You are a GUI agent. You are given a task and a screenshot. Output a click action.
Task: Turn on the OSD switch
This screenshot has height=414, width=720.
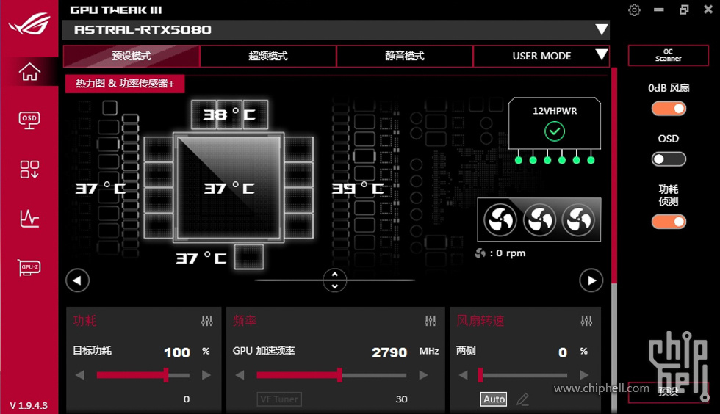pyautogui.click(x=669, y=159)
